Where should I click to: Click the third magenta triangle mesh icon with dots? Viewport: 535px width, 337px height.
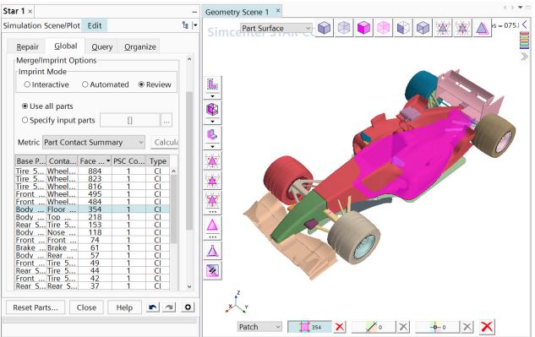coord(212,200)
